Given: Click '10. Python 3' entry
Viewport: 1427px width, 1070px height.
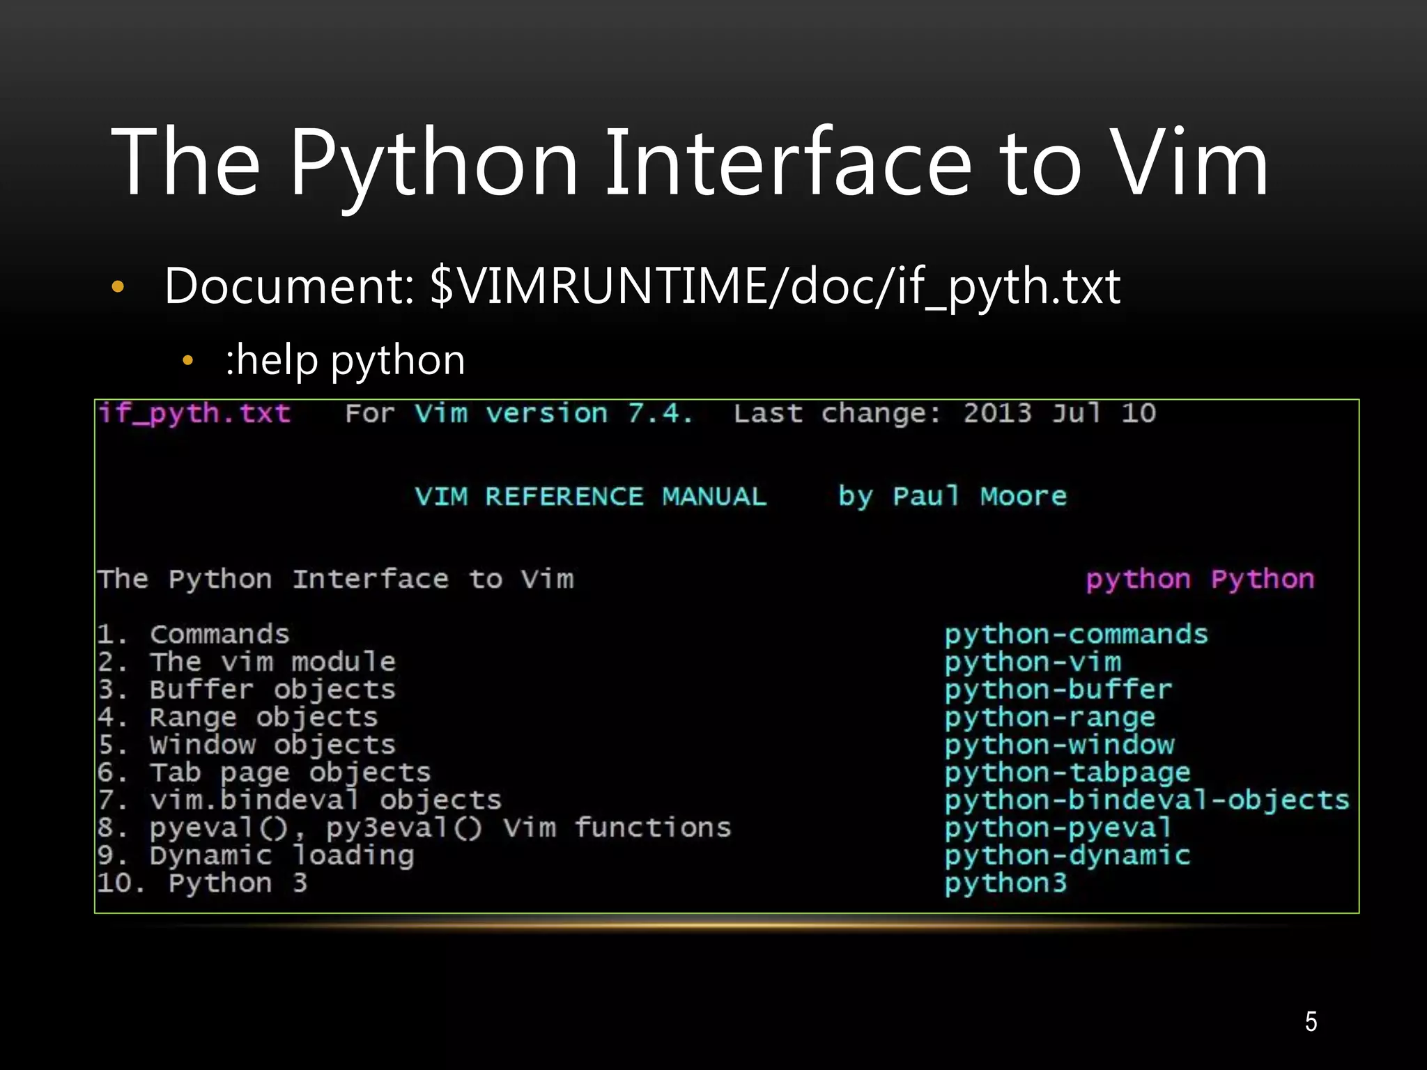Looking at the screenshot, I should [x=202, y=883].
